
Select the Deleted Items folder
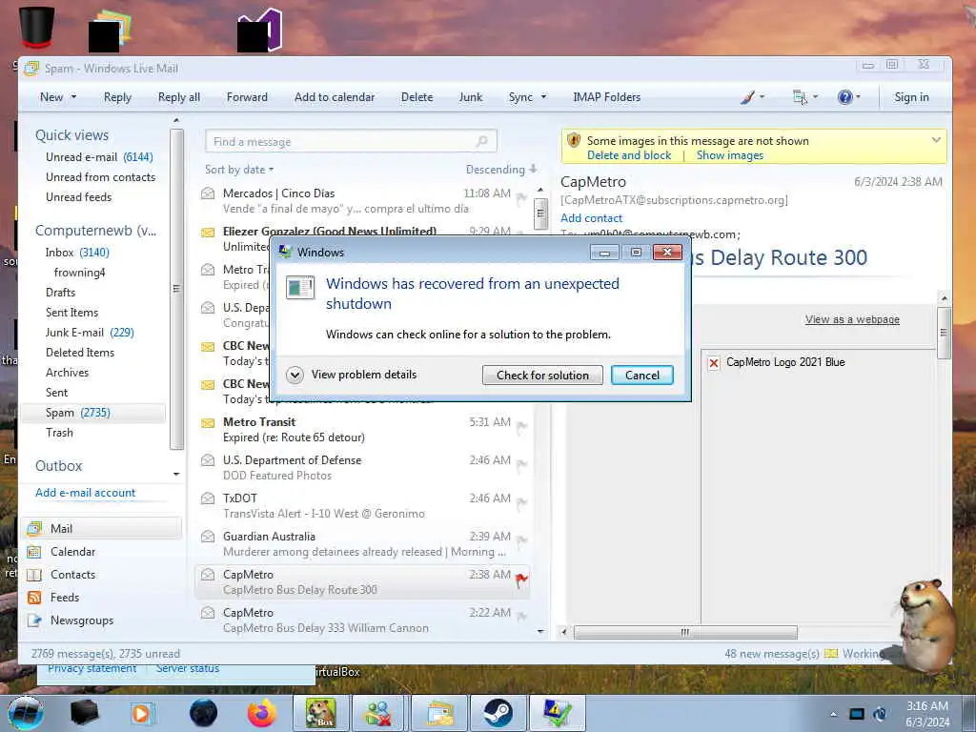(80, 353)
